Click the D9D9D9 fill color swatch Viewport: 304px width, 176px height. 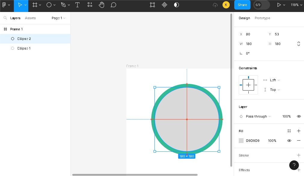(x=241, y=141)
